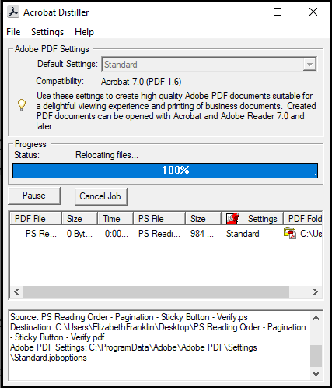This screenshot has width=332, height=388.
Task: Click the '0:00...' time cell
Action: pyautogui.click(x=117, y=234)
